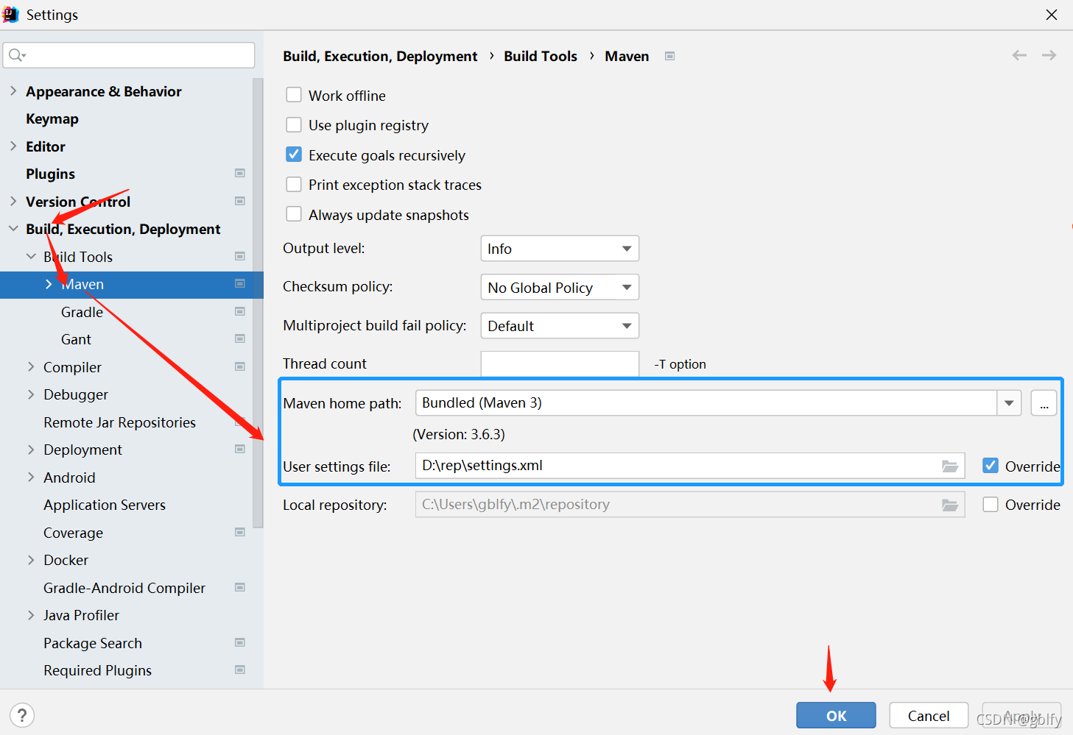This screenshot has height=735, width=1073.
Task: Select Plugins in settings tree
Action: pyautogui.click(x=50, y=174)
